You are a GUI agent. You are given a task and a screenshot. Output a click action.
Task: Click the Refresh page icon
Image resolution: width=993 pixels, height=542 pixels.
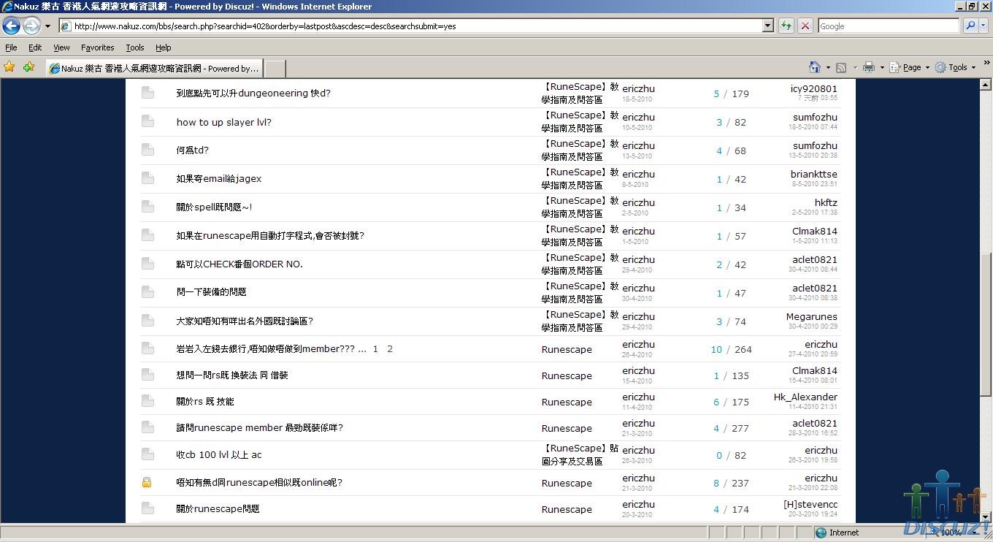(786, 26)
